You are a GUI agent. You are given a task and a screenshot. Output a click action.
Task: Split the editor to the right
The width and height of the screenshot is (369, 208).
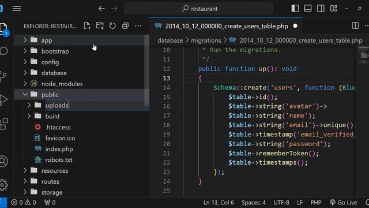click(355, 25)
